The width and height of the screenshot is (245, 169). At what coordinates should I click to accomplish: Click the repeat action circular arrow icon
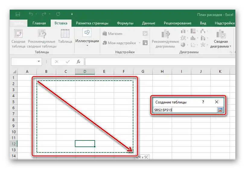tap(58, 14)
